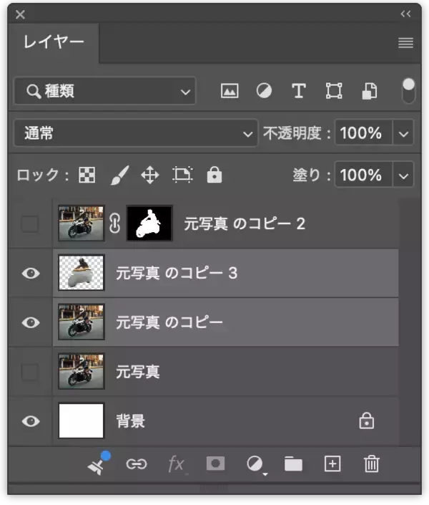This screenshot has height=505, width=429.
Task: Lock position move icon
Action: [x=150, y=175]
